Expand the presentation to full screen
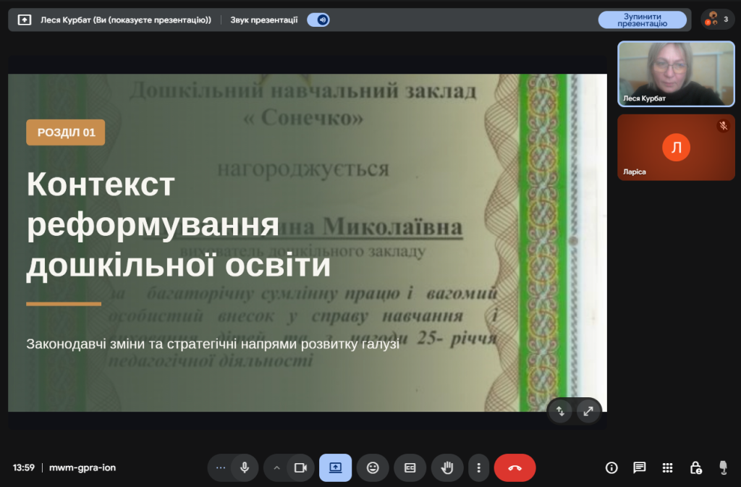Screen dimensions: 741x487 [x=588, y=412]
